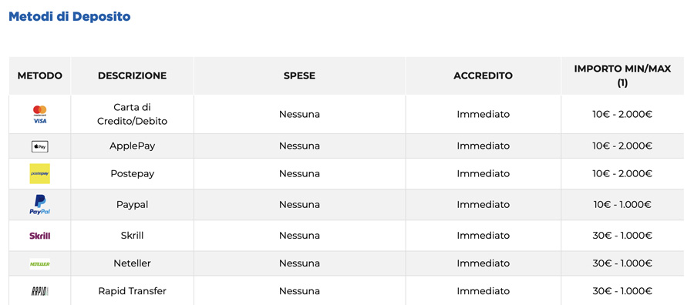Image resolution: width=694 pixels, height=305 pixels.
Task: Click Nessuna in the Neteller row
Action: click(x=300, y=263)
